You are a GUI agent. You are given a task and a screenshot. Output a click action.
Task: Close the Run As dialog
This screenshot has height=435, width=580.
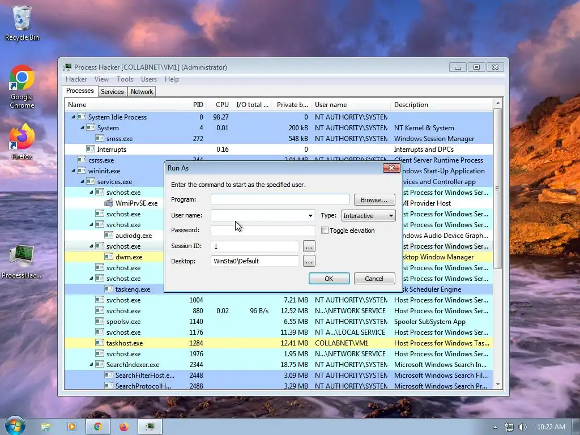pos(391,168)
